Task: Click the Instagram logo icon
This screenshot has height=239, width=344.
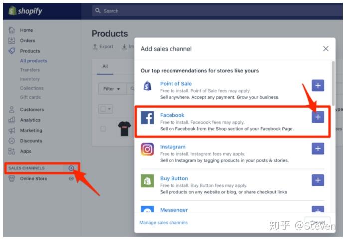Action: pyautogui.click(x=147, y=149)
